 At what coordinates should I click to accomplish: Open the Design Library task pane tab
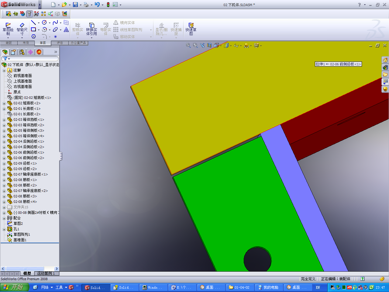pyautogui.click(x=385, y=67)
